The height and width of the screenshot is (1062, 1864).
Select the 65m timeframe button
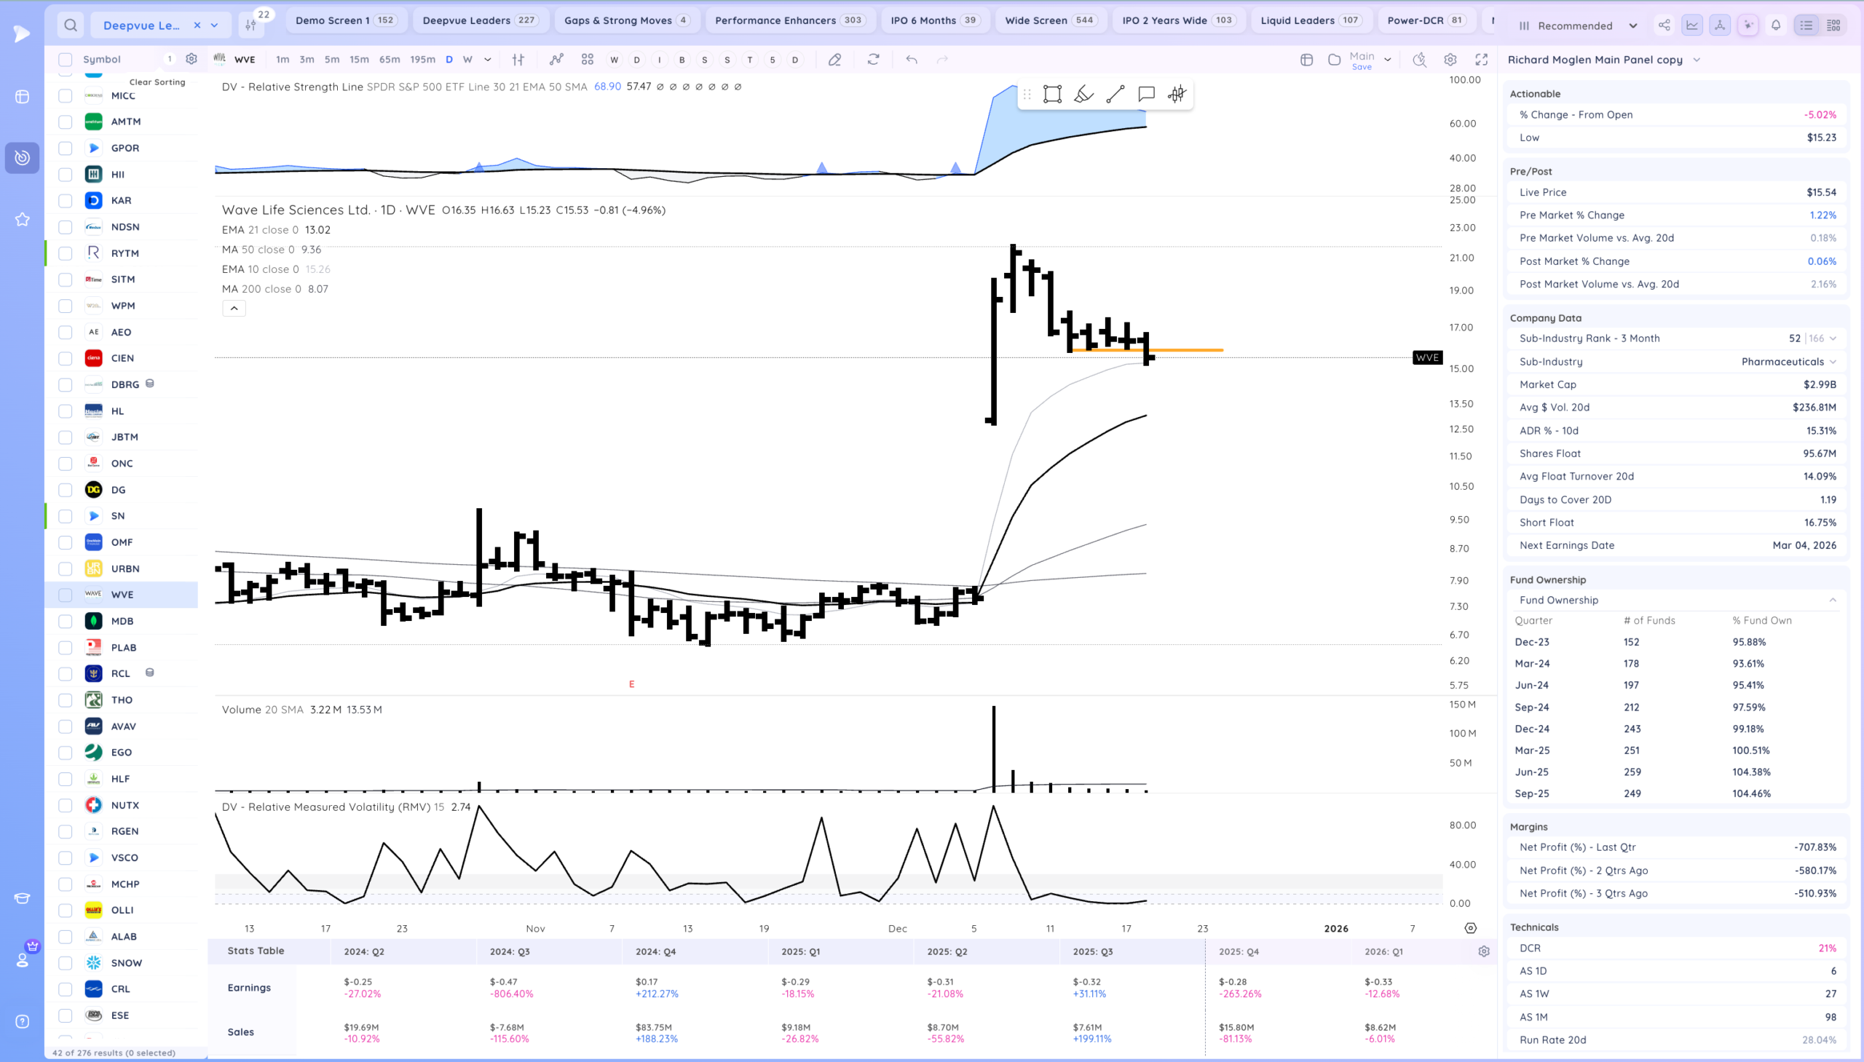pos(389,60)
